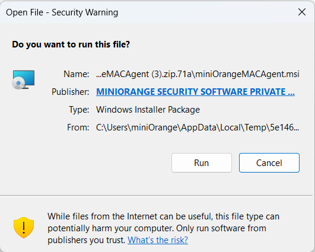Image resolution: width=315 pixels, height=252 pixels.
Task: Click the "Publisher:" label
Action: pos(71,92)
